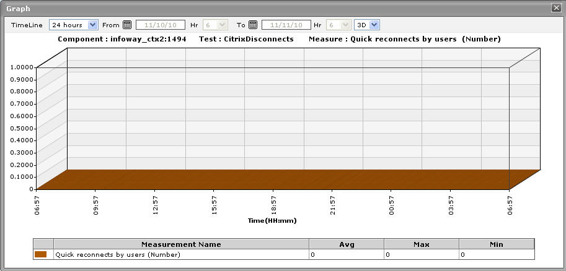This screenshot has width=566, height=271.
Task: Open the From Hr dropdown
Action: (216, 25)
